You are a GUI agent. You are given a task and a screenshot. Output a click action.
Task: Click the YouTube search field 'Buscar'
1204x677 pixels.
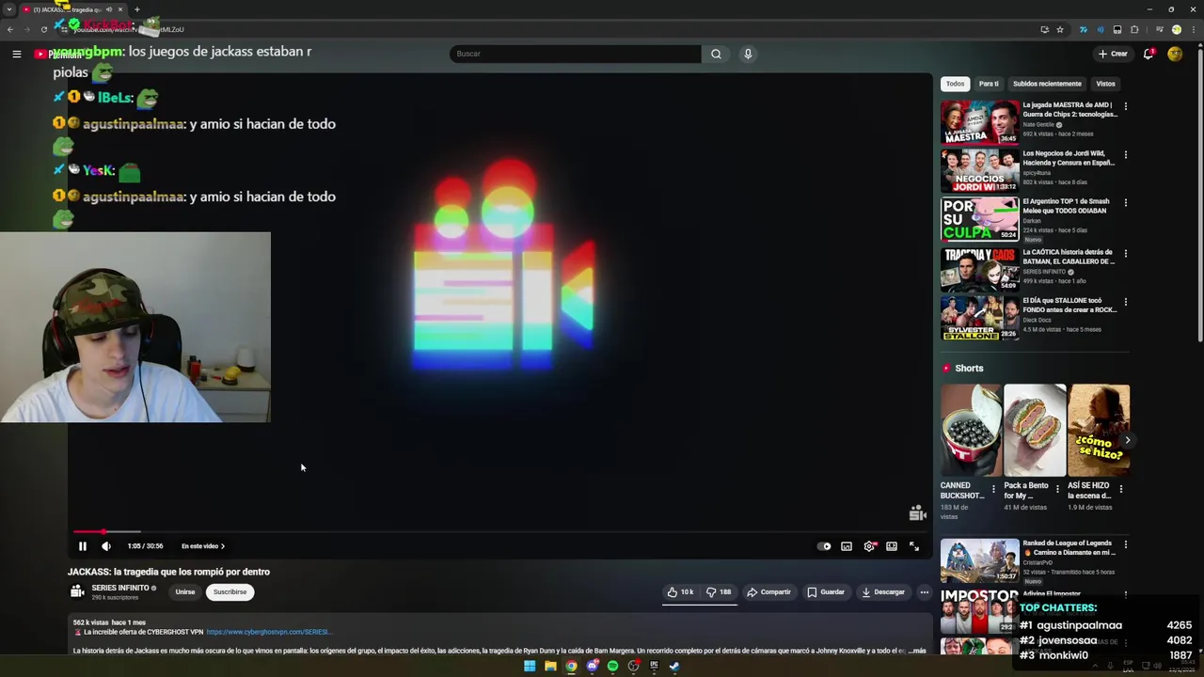575,54
